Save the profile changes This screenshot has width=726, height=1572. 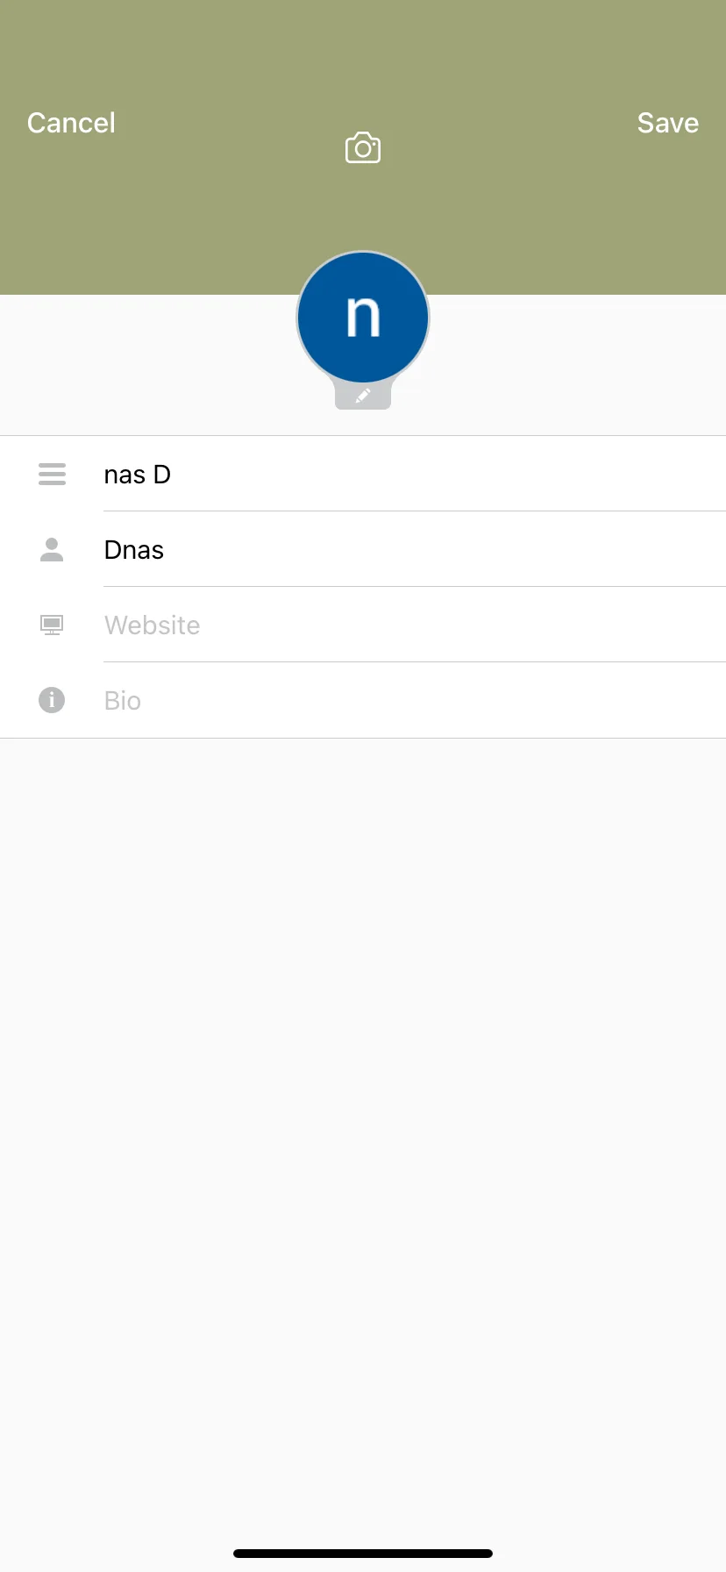(x=668, y=123)
